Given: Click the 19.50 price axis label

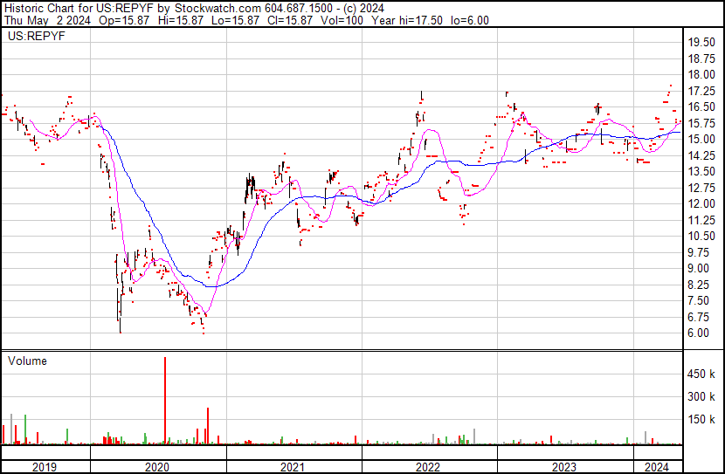Looking at the screenshot, I should coord(701,43).
